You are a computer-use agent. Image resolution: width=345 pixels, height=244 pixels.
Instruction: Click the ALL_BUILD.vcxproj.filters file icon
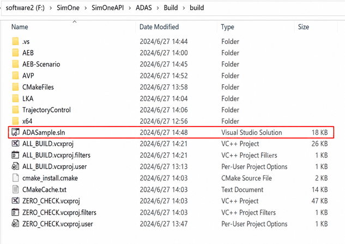(15, 155)
